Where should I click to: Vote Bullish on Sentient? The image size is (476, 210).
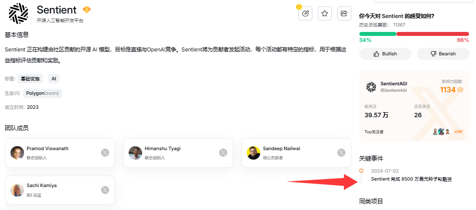(x=385, y=54)
